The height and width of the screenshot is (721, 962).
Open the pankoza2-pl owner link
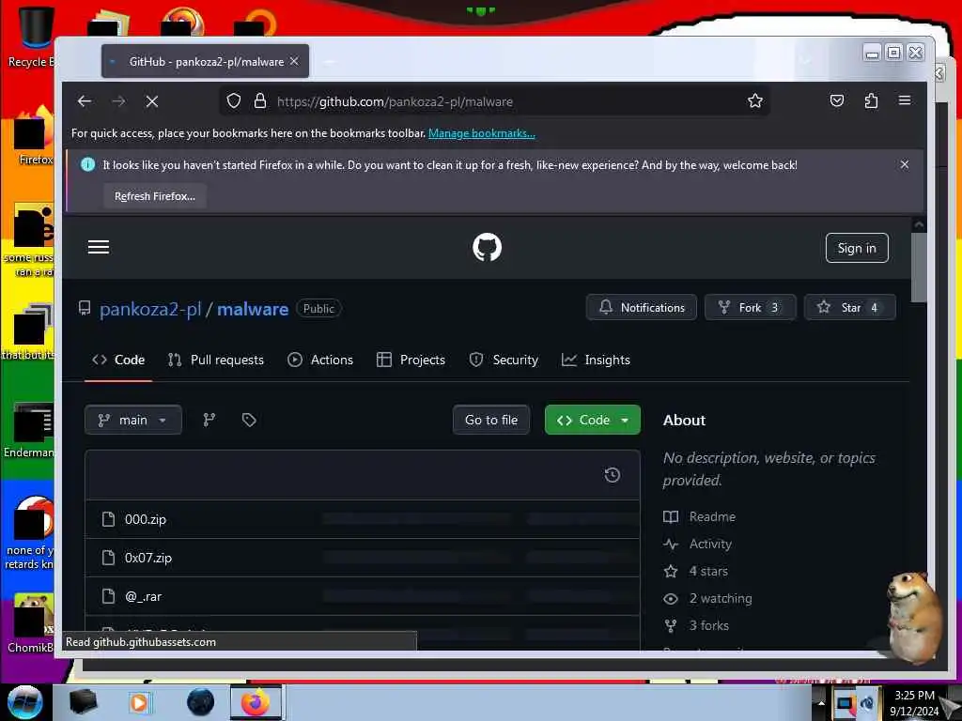pos(150,309)
